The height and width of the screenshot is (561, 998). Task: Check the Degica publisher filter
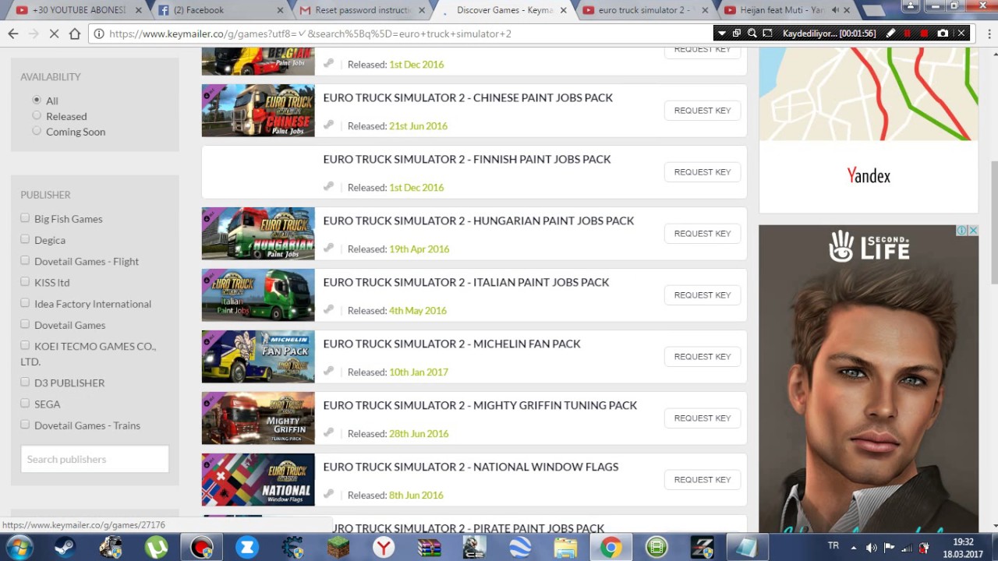coord(25,239)
